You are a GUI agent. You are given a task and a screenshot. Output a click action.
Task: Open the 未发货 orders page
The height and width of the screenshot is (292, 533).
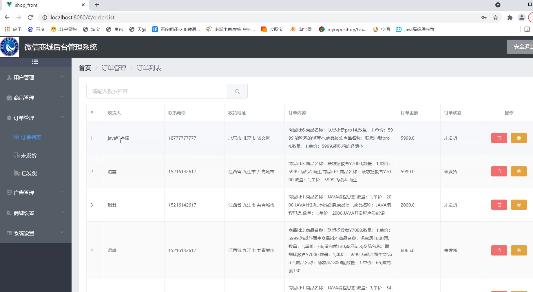pyautogui.click(x=29, y=156)
